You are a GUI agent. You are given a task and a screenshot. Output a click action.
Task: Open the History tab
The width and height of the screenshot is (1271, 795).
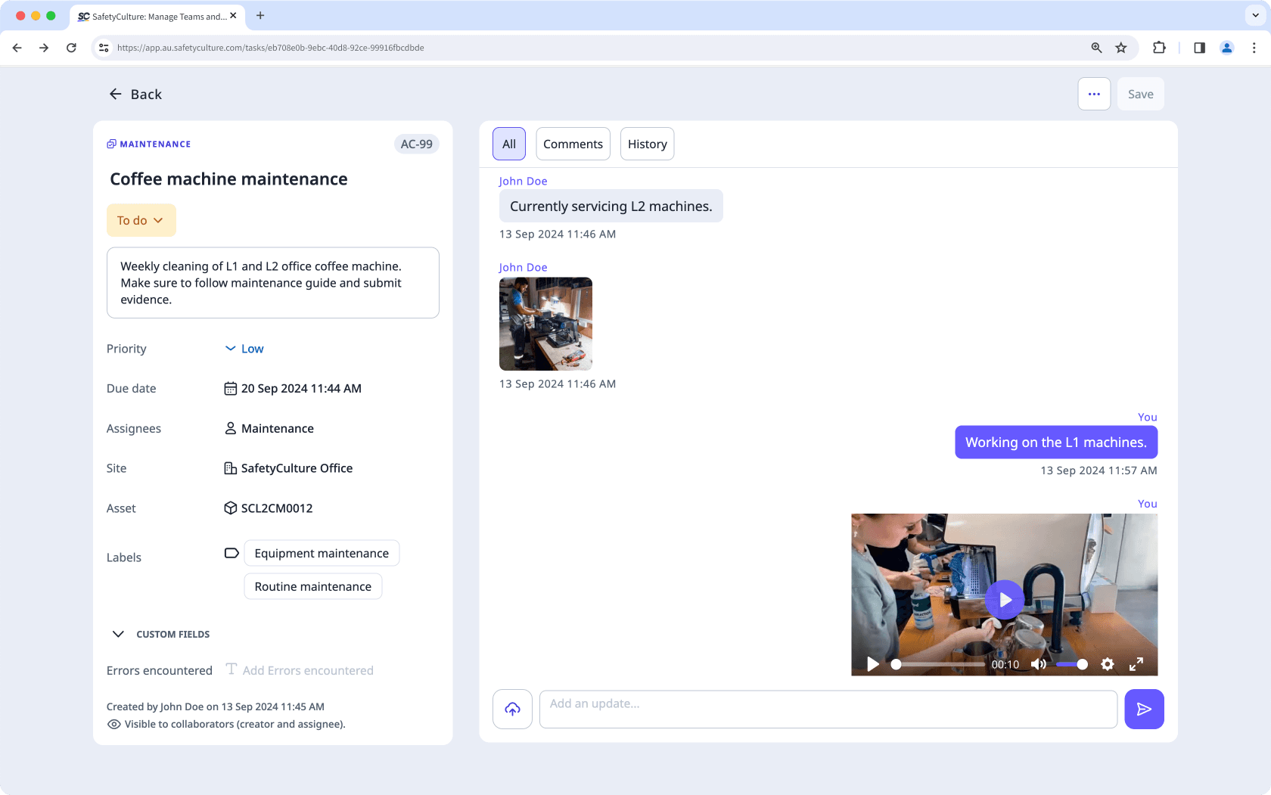(x=647, y=144)
